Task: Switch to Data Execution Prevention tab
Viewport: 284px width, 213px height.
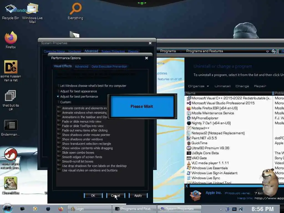Action: tap(109, 67)
